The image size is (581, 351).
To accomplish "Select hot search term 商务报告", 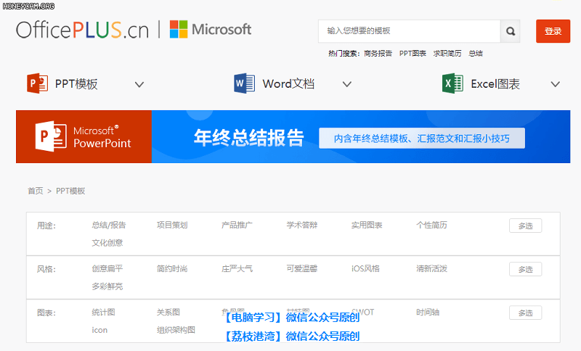I will click(378, 54).
